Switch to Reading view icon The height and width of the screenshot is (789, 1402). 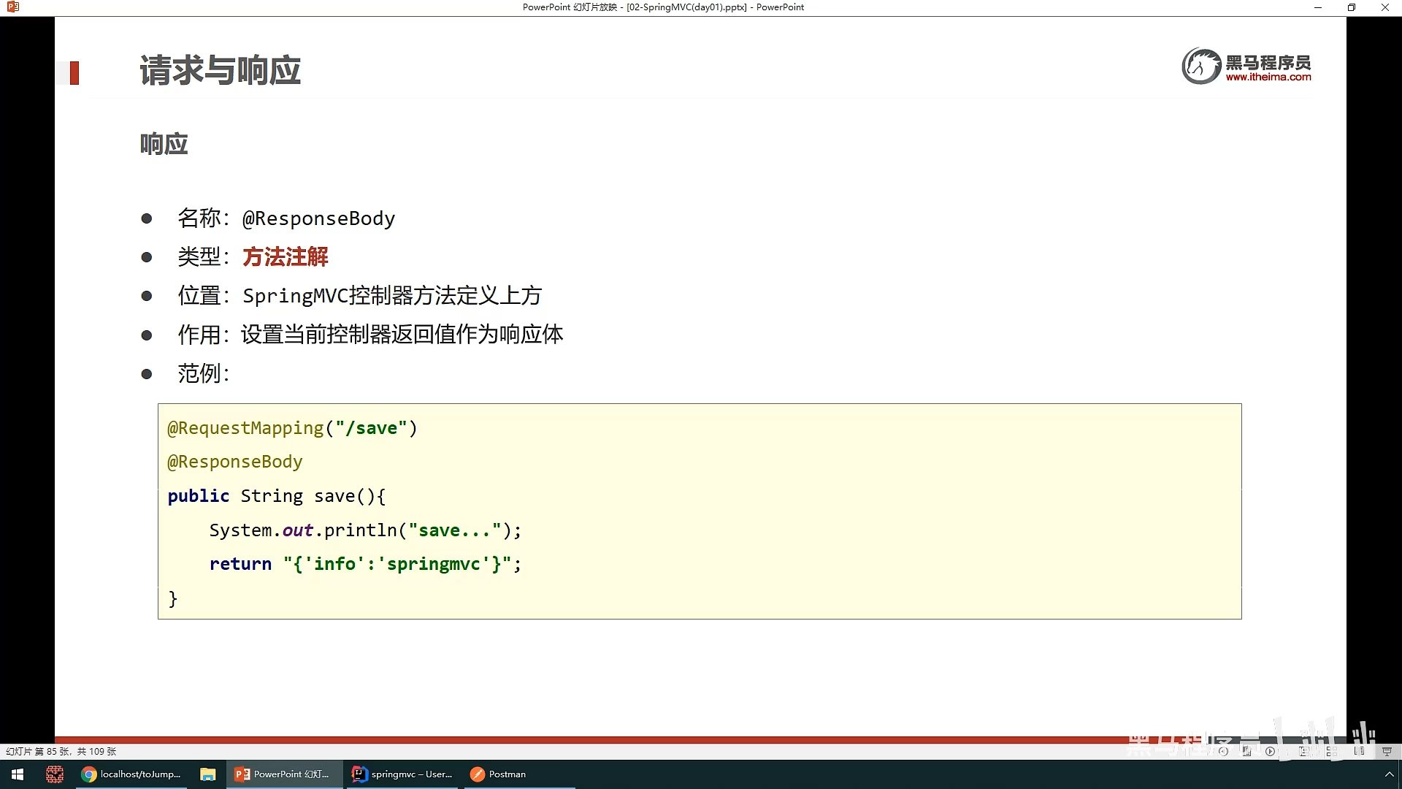click(x=1359, y=750)
